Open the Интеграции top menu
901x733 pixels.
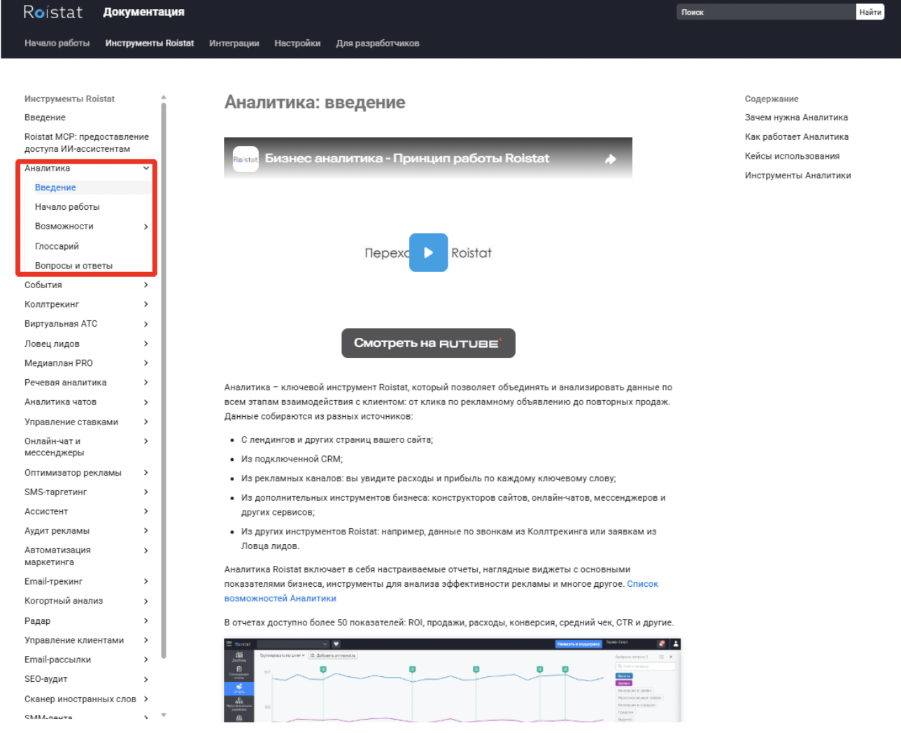tap(234, 43)
